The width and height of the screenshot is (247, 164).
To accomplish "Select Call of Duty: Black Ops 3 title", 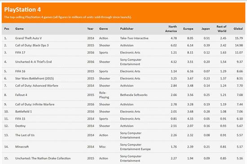I will (x=32, y=45).
